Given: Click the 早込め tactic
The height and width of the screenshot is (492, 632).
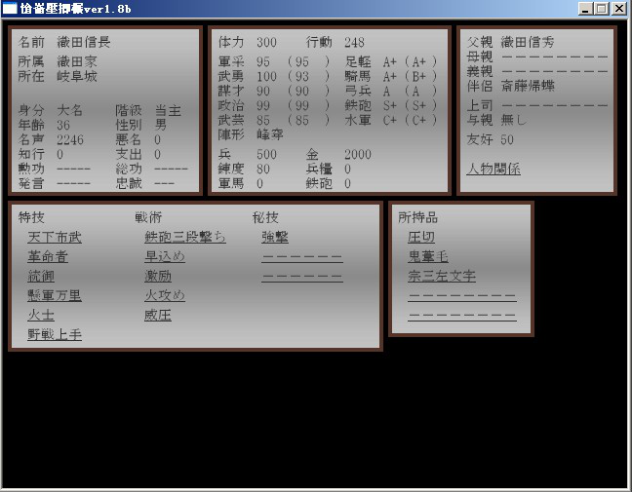Looking at the screenshot, I should tap(165, 256).
